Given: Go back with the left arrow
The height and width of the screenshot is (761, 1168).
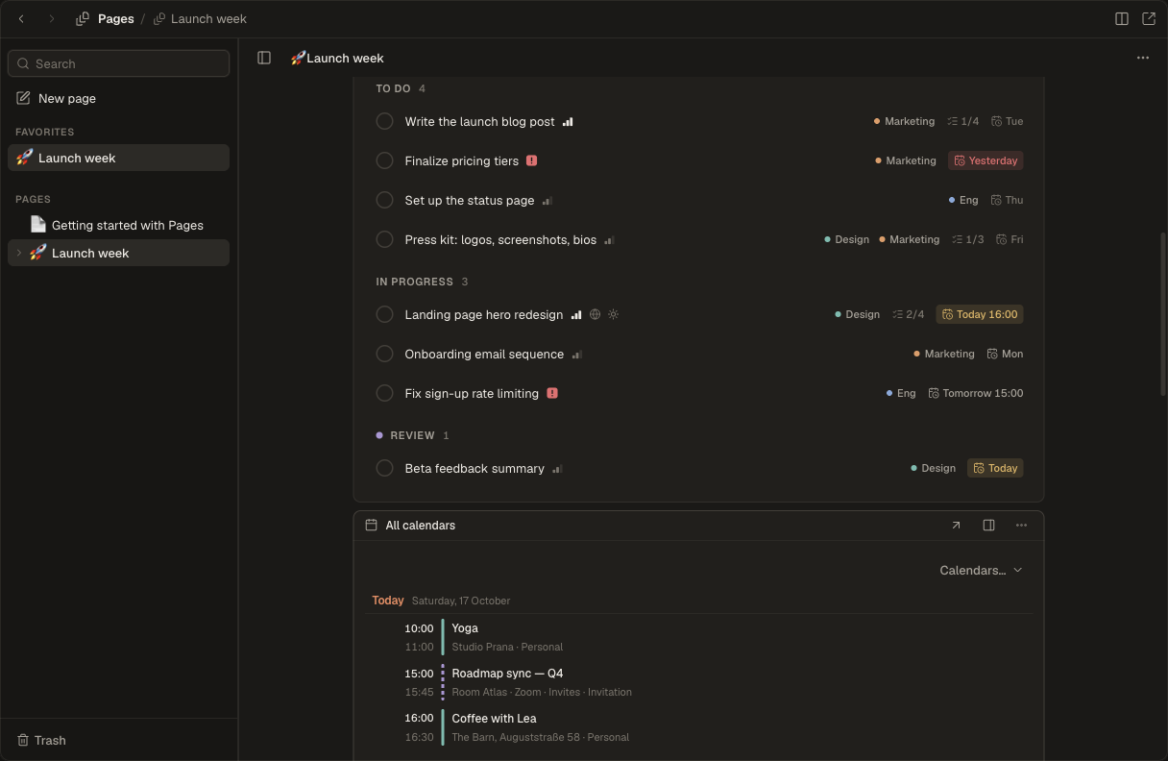Looking at the screenshot, I should pos(21,18).
